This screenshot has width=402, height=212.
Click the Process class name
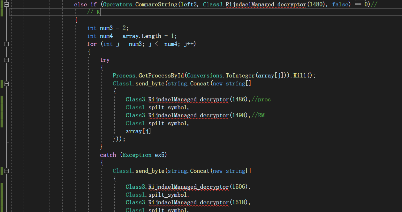124,76
